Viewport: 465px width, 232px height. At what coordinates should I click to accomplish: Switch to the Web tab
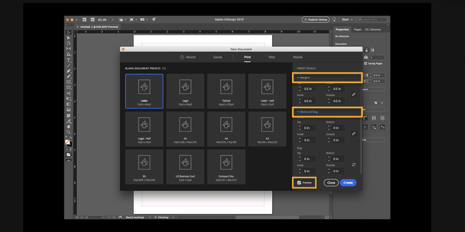coord(272,57)
